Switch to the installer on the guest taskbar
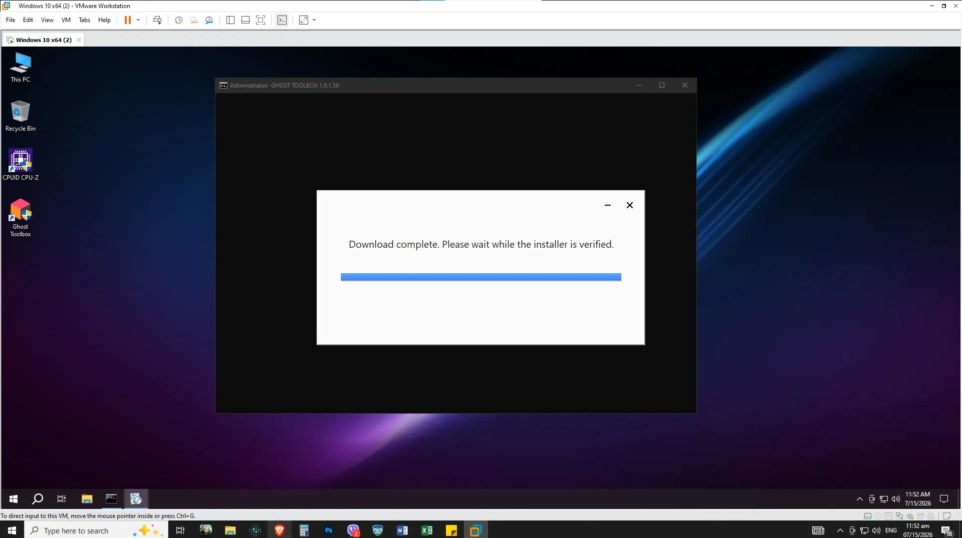962x538 pixels. [136, 499]
